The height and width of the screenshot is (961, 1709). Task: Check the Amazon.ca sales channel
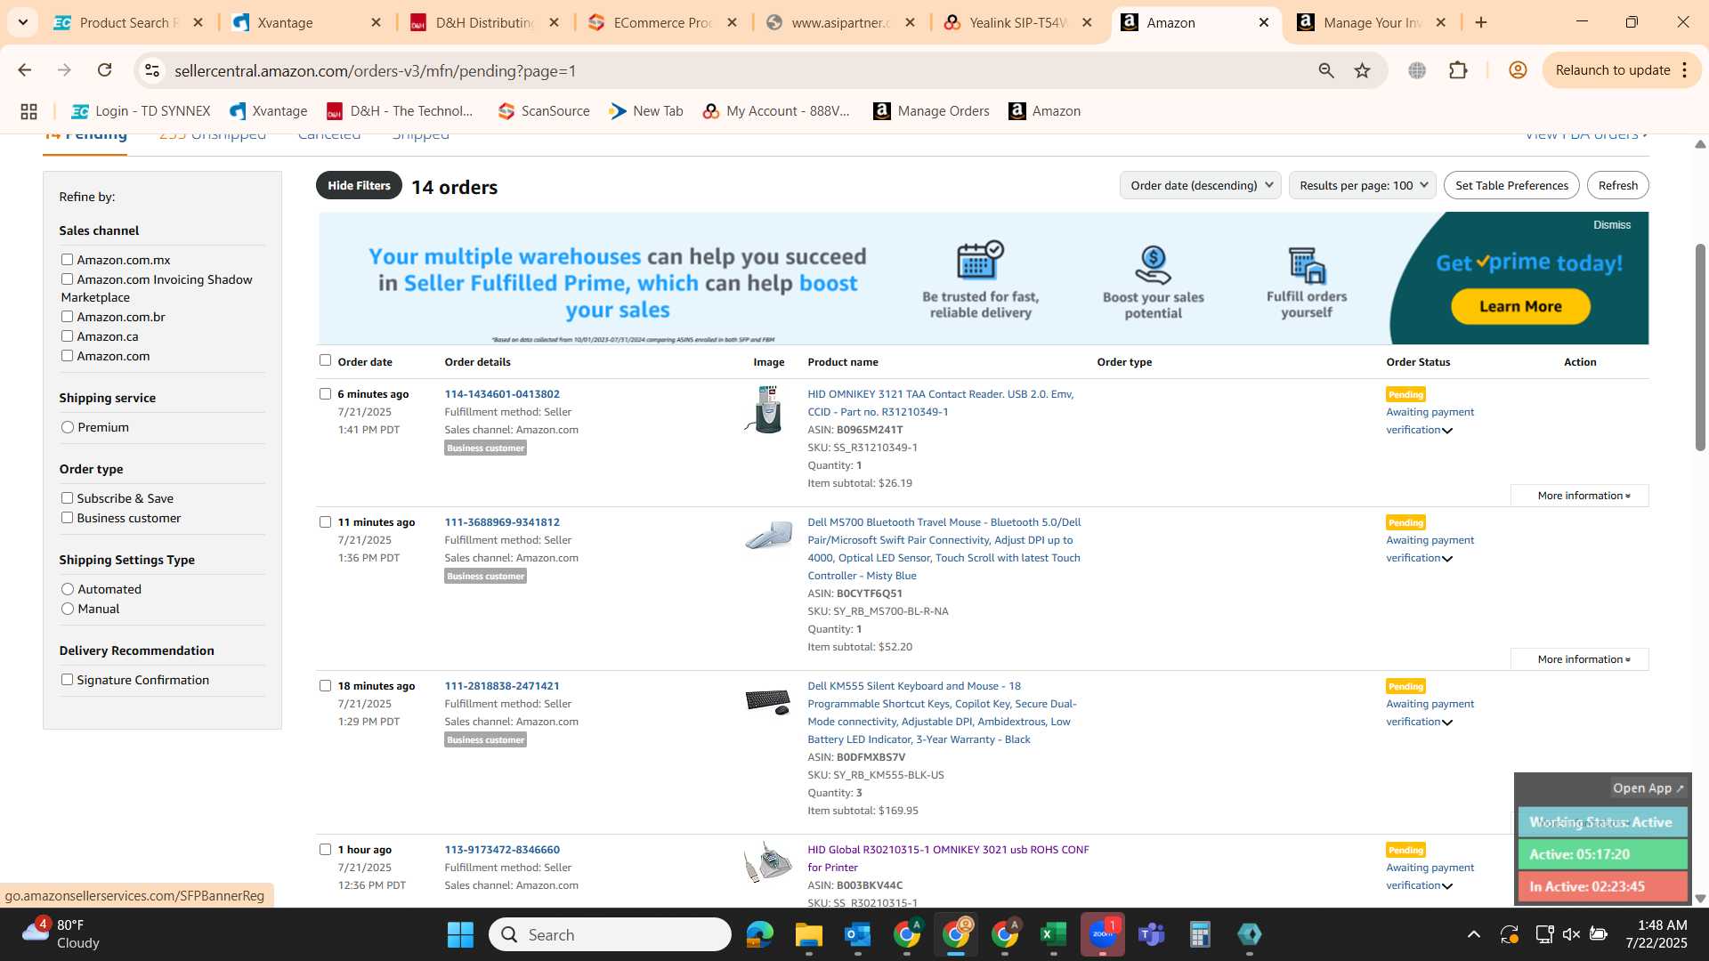(67, 336)
